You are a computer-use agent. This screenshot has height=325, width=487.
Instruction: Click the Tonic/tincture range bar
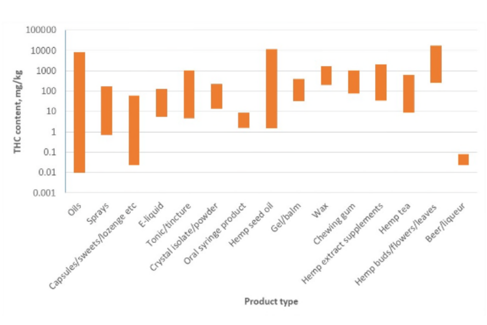click(189, 94)
